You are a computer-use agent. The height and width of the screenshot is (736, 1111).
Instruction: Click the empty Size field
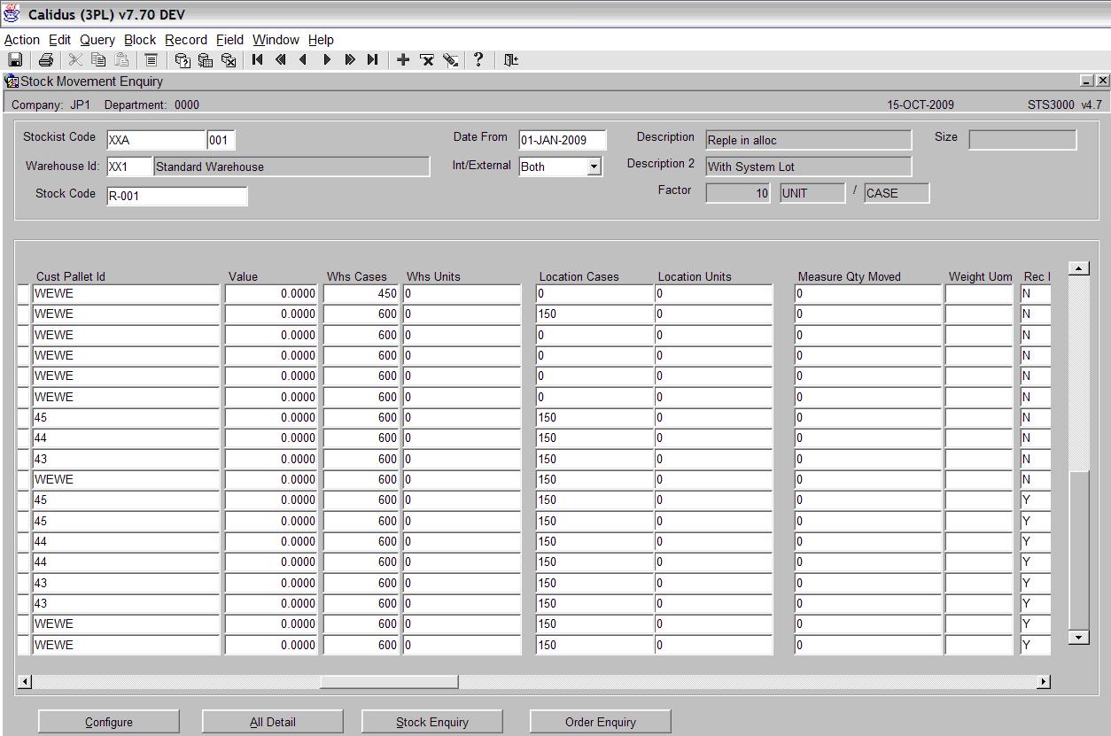[x=1022, y=140]
